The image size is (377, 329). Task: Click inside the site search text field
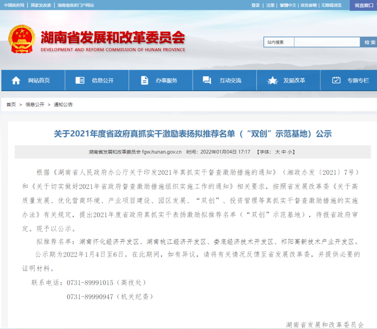pyautogui.click(x=327, y=42)
